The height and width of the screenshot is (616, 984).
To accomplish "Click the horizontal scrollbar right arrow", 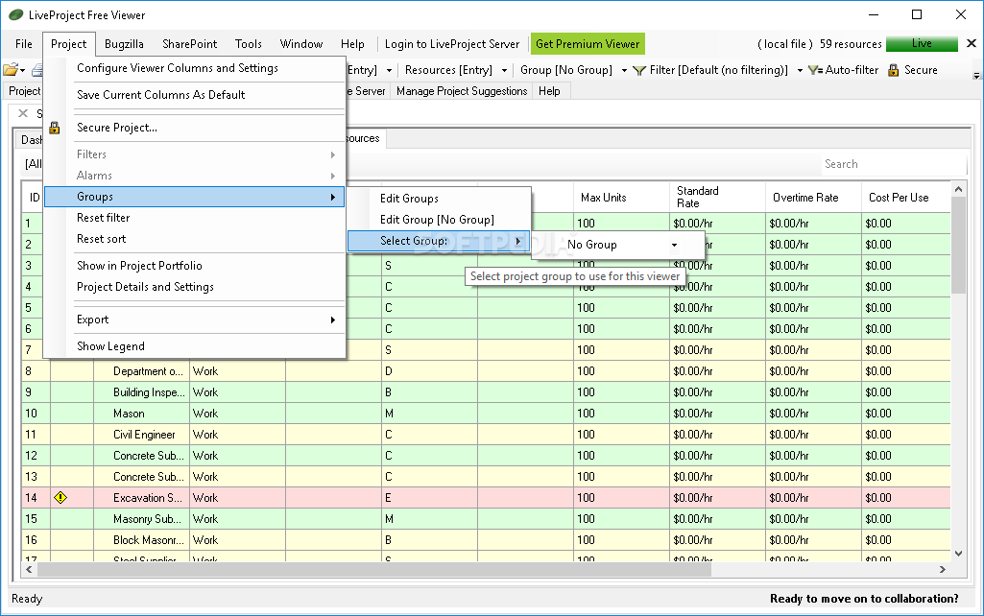I will 942,569.
